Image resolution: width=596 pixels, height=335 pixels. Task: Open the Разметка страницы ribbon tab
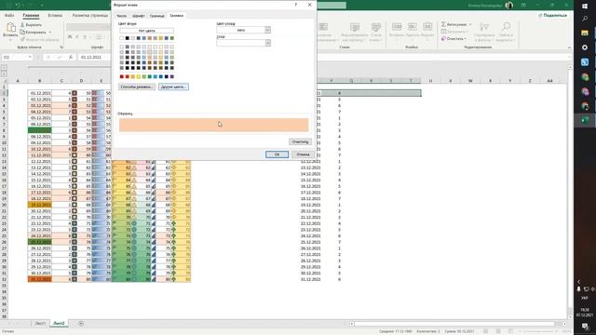(x=90, y=15)
